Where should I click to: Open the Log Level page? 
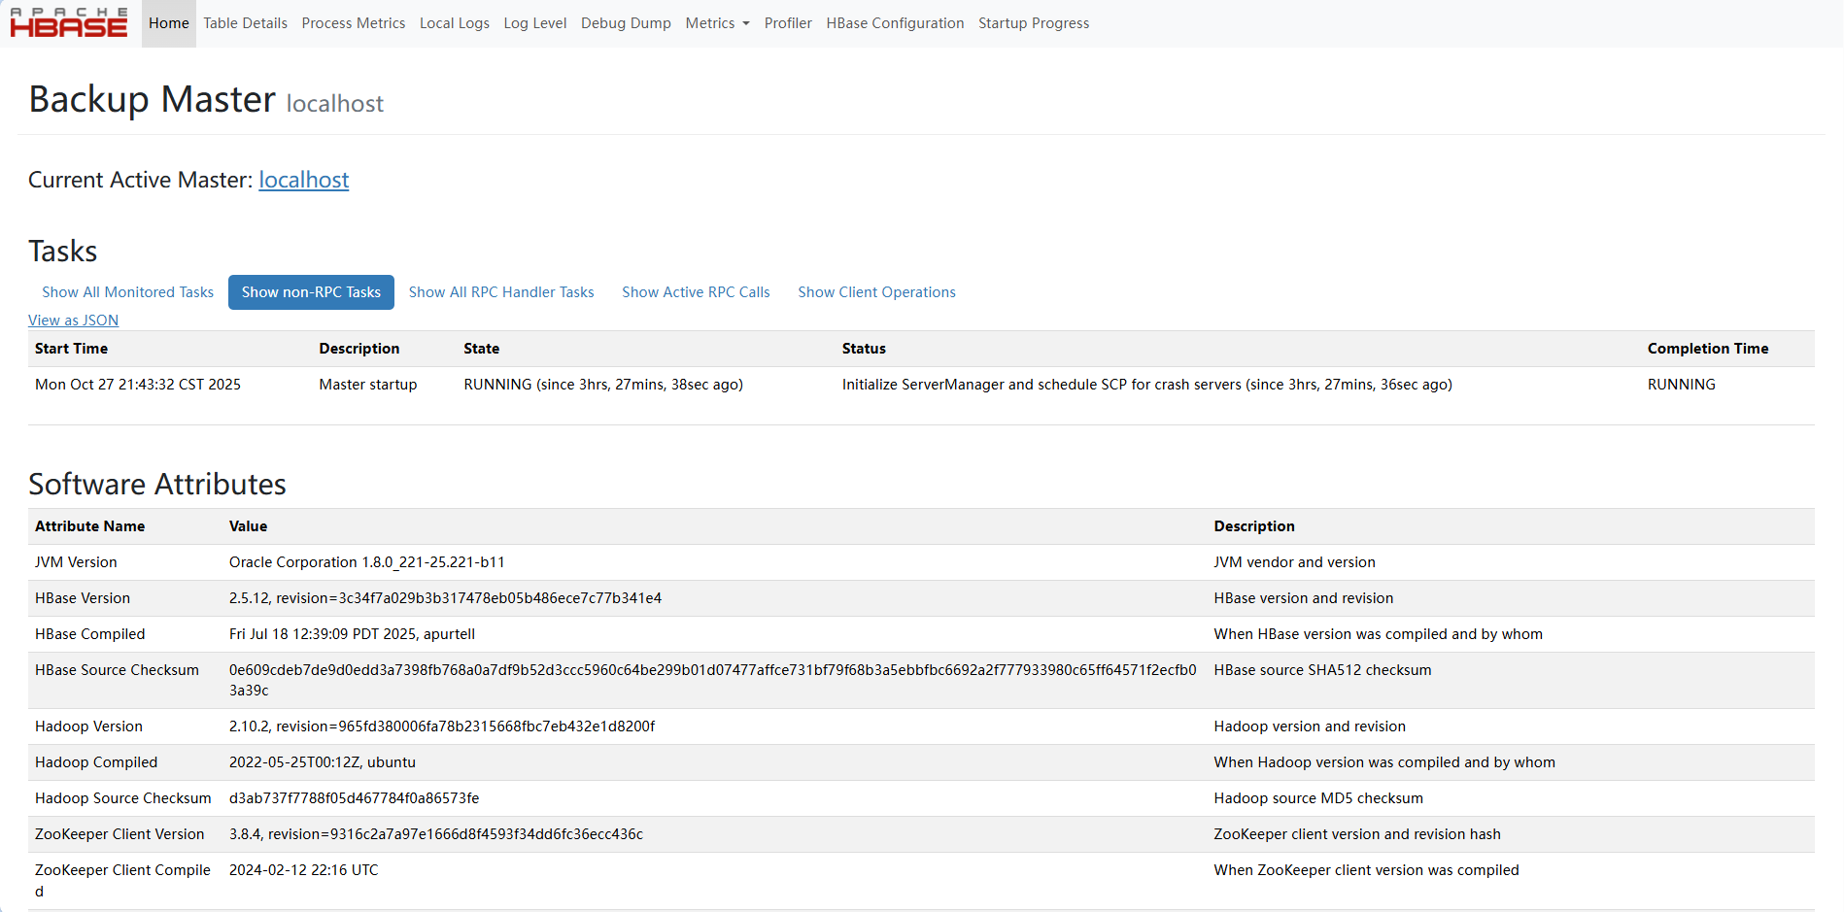click(535, 23)
